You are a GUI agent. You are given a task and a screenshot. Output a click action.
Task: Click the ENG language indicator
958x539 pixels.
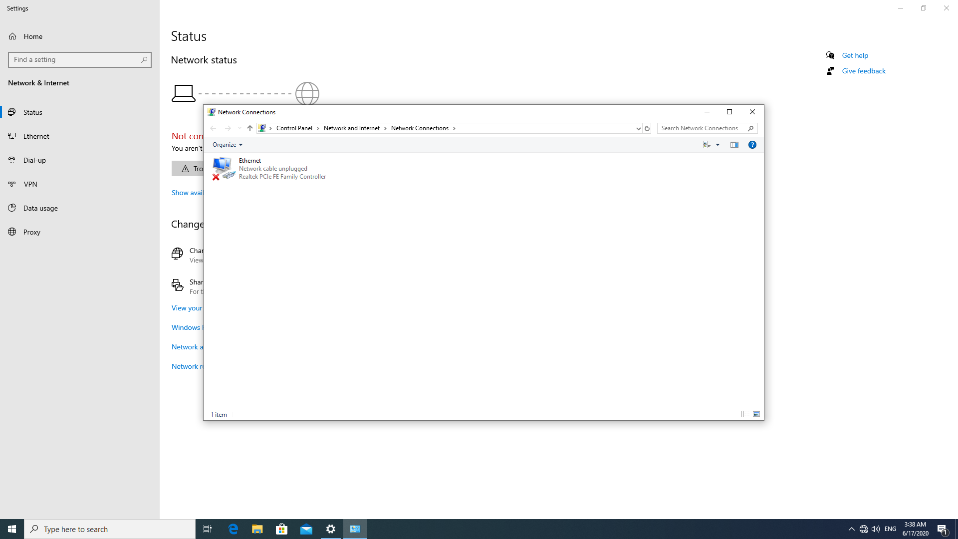(x=890, y=529)
